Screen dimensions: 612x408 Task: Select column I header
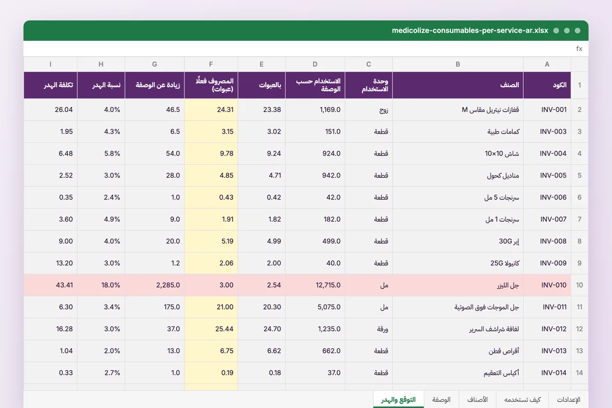coord(50,64)
